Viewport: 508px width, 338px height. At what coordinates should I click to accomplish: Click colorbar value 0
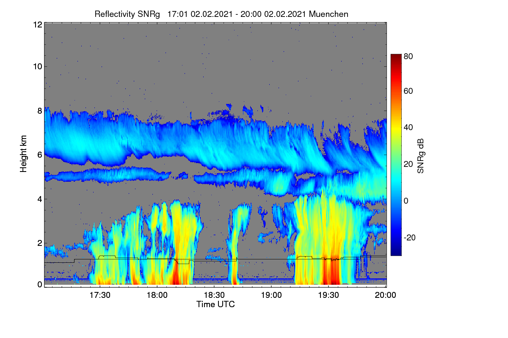pyautogui.click(x=406, y=201)
